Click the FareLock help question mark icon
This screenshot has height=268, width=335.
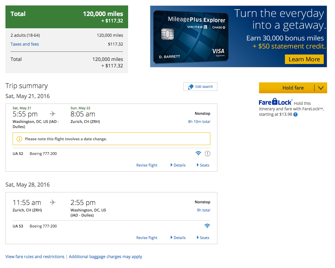[295, 114]
